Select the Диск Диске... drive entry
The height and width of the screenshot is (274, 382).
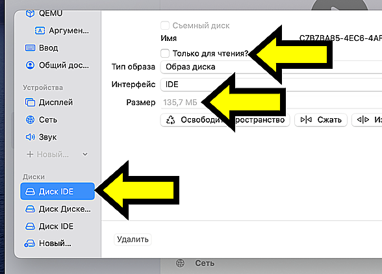click(x=57, y=209)
